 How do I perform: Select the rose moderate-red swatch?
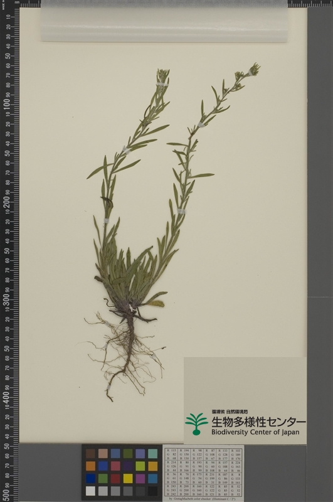[x=115, y=466]
